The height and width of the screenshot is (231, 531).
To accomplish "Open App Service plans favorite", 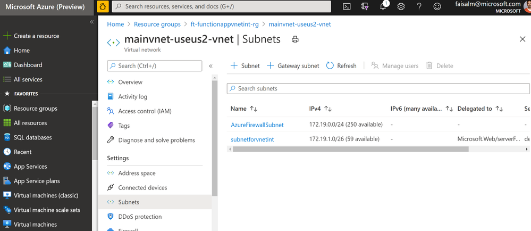I will [37, 181].
